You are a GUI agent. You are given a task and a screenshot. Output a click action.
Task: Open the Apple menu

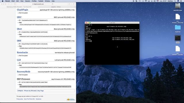3,1
